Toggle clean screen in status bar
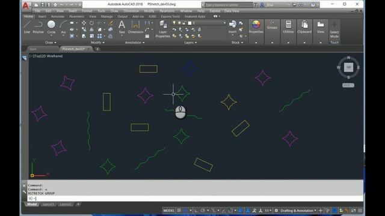 pos(354,211)
